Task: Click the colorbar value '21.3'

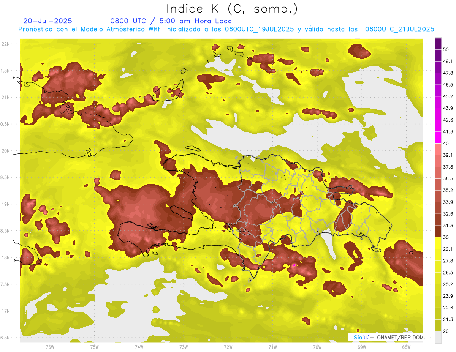Action: [448, 320]
